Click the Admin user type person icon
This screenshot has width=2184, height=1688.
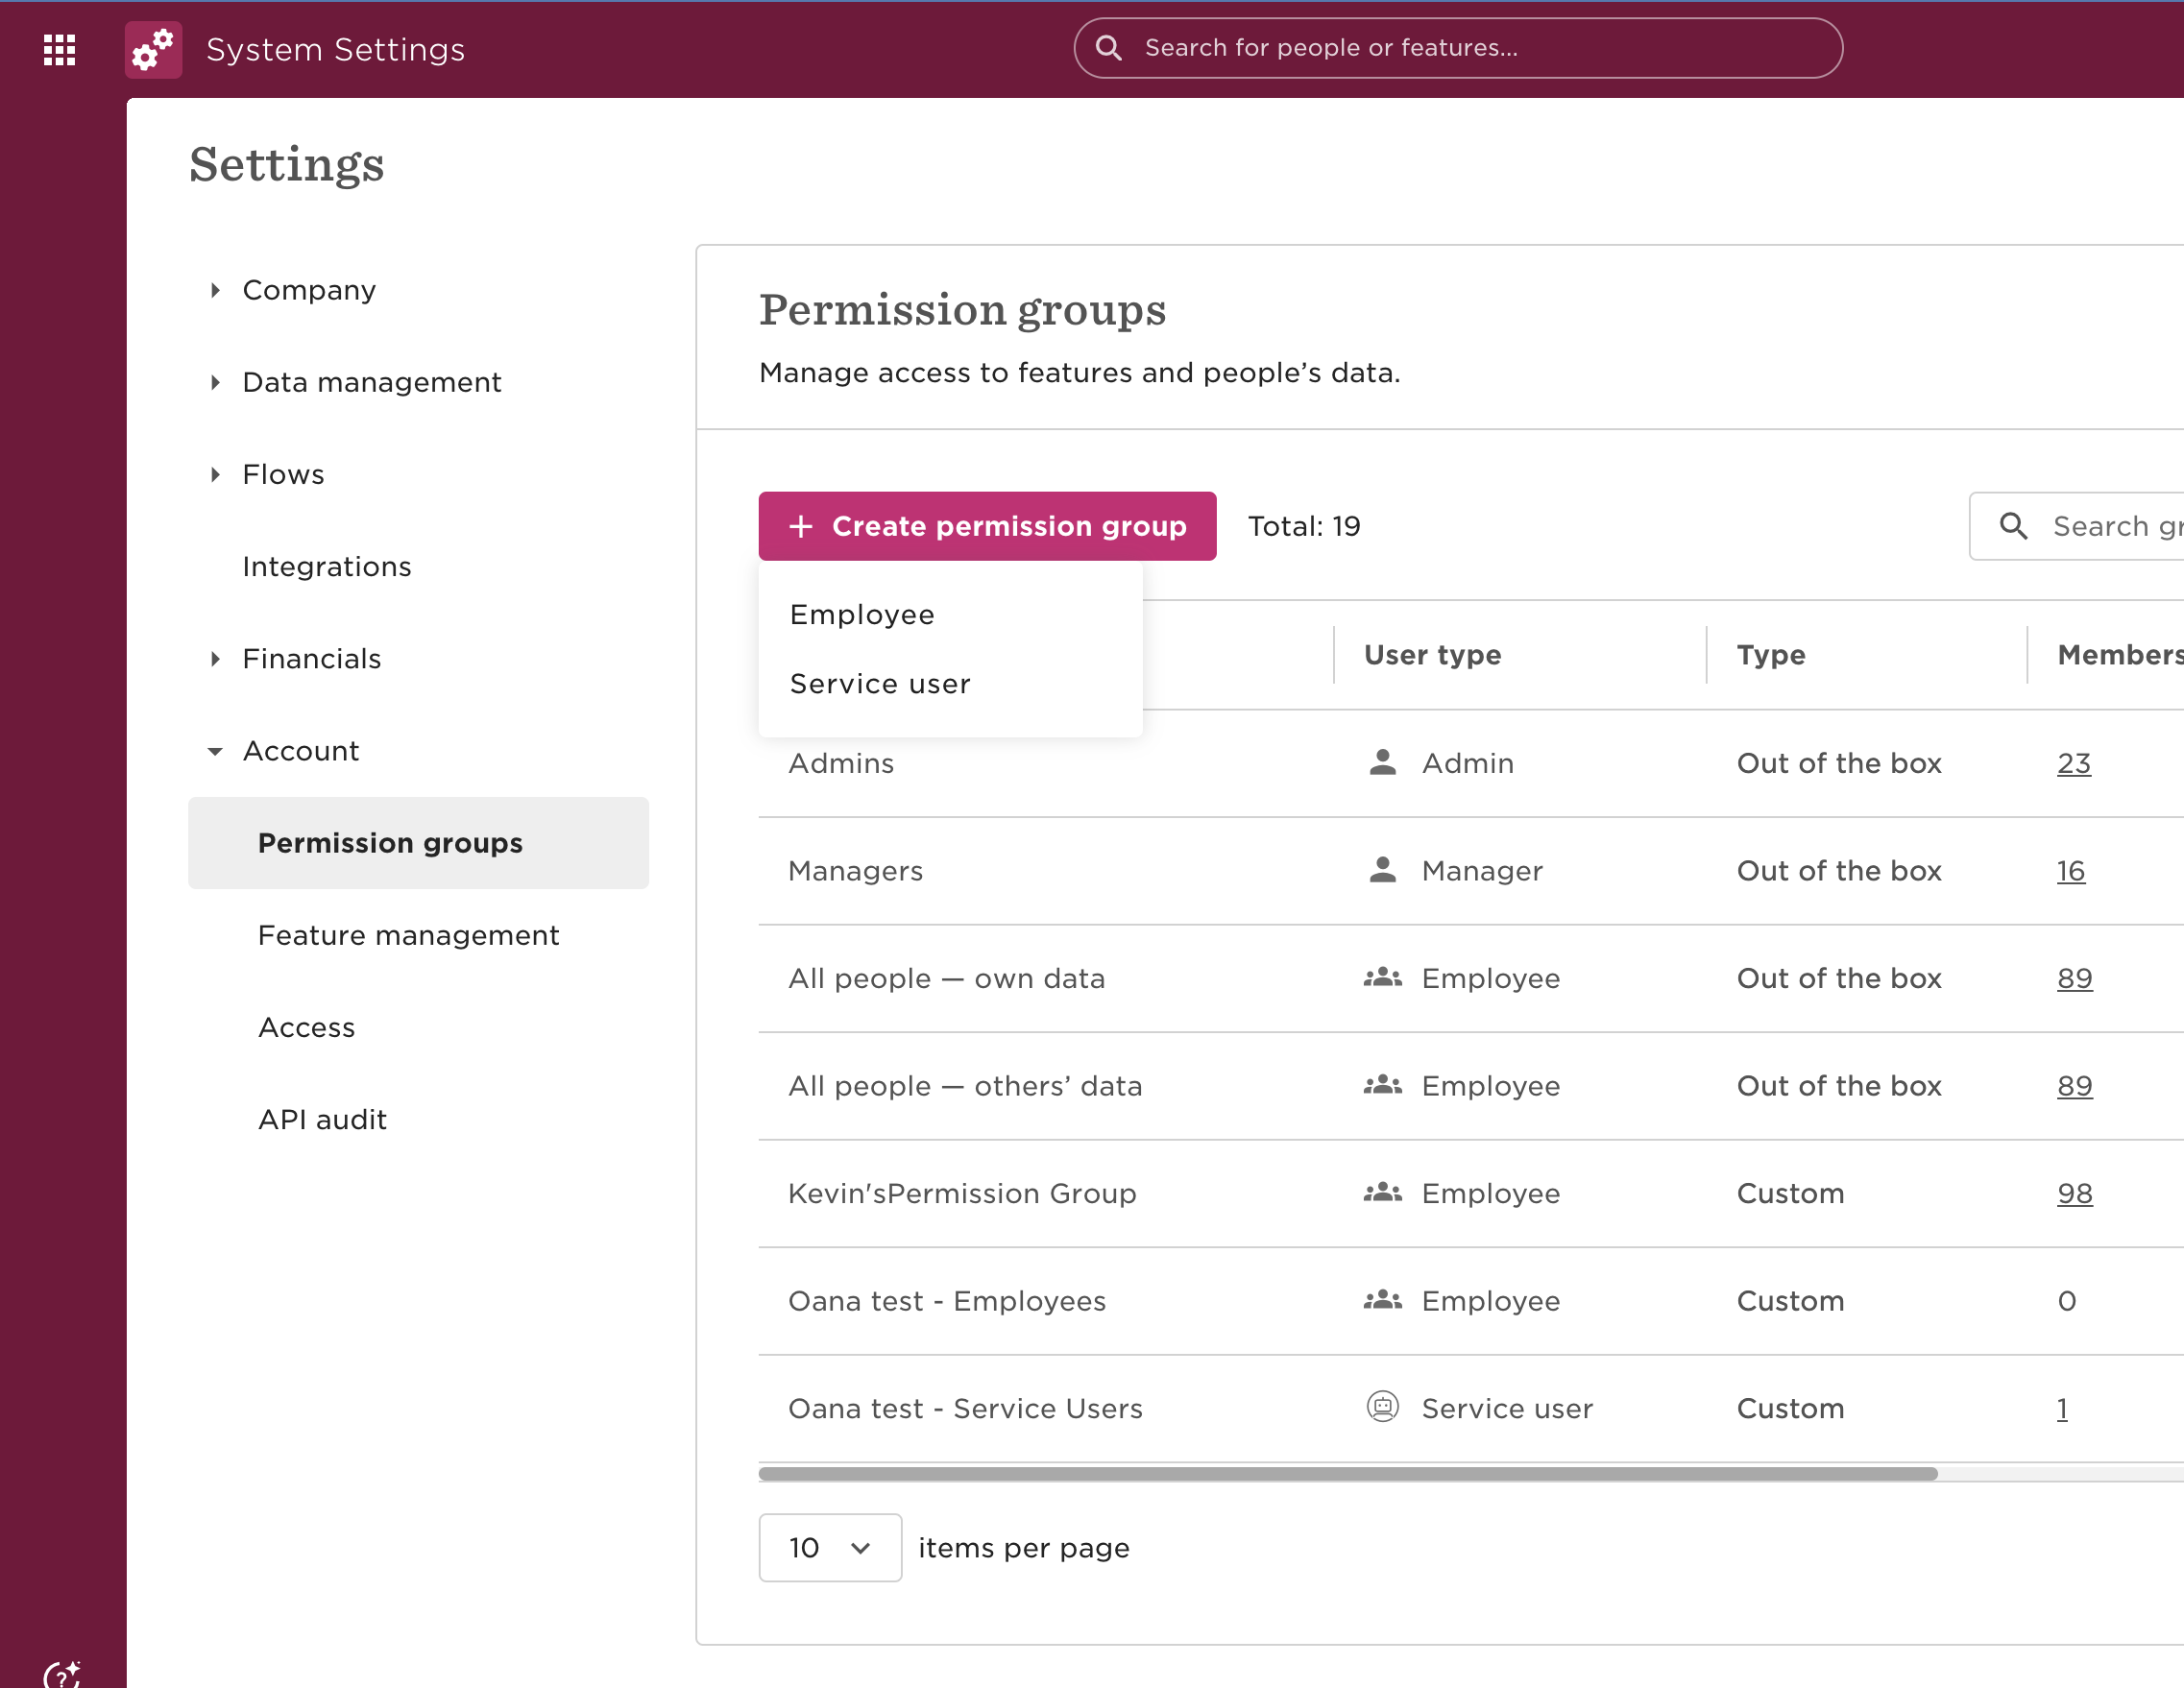(x=1382, y=763)
